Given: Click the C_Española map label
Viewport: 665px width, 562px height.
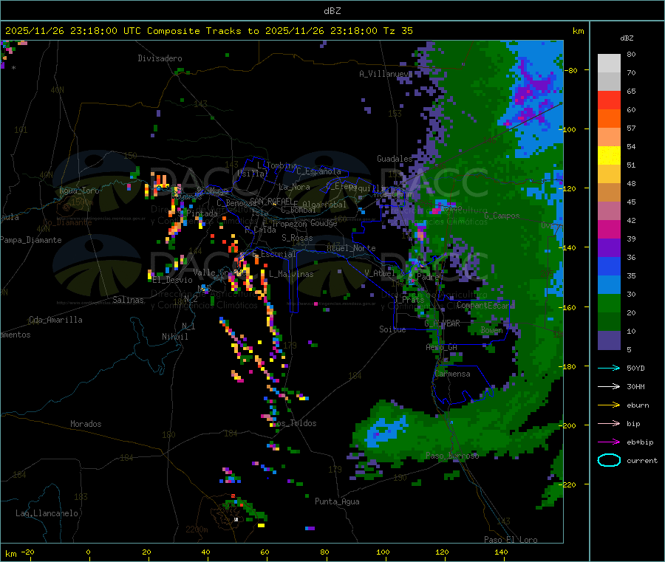Looking at the screenshot, I should click(x=318, y=171).
